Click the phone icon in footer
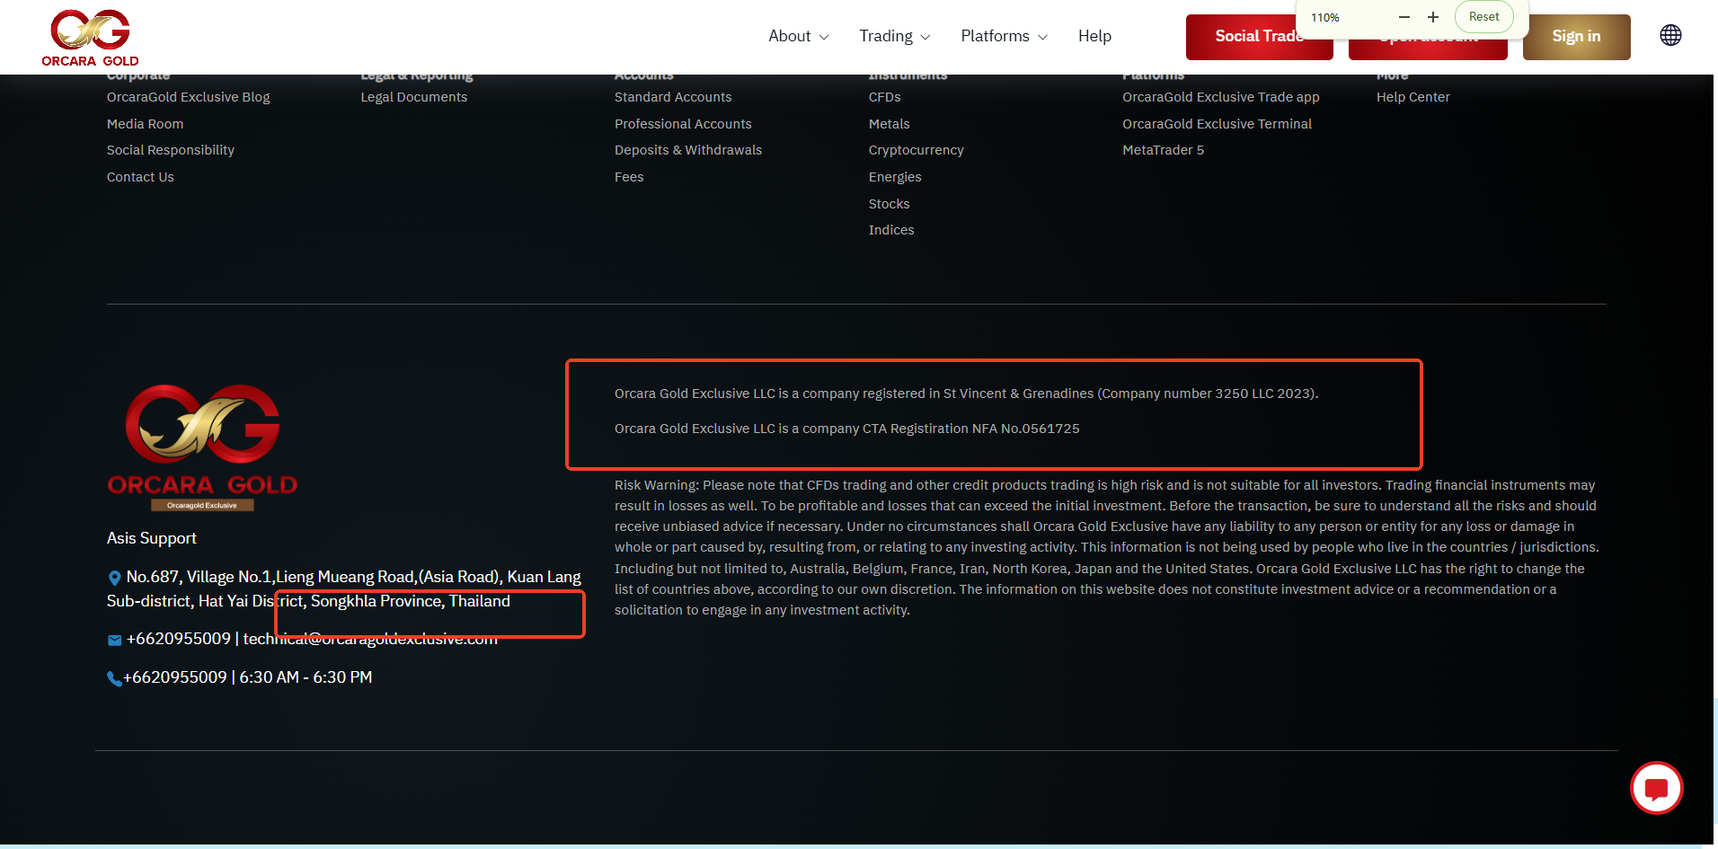 114,678
